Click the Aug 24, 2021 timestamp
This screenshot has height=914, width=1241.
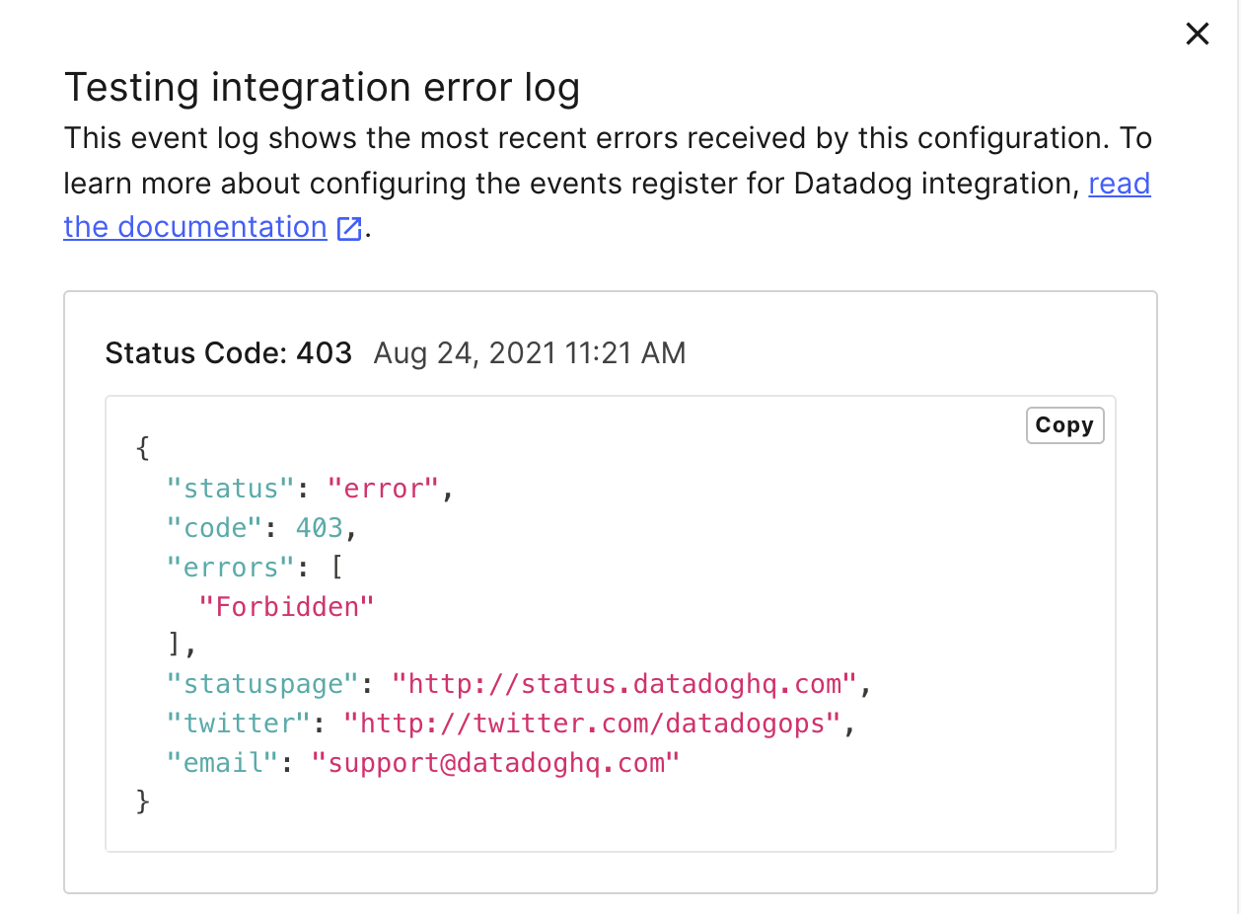[529, 352]
